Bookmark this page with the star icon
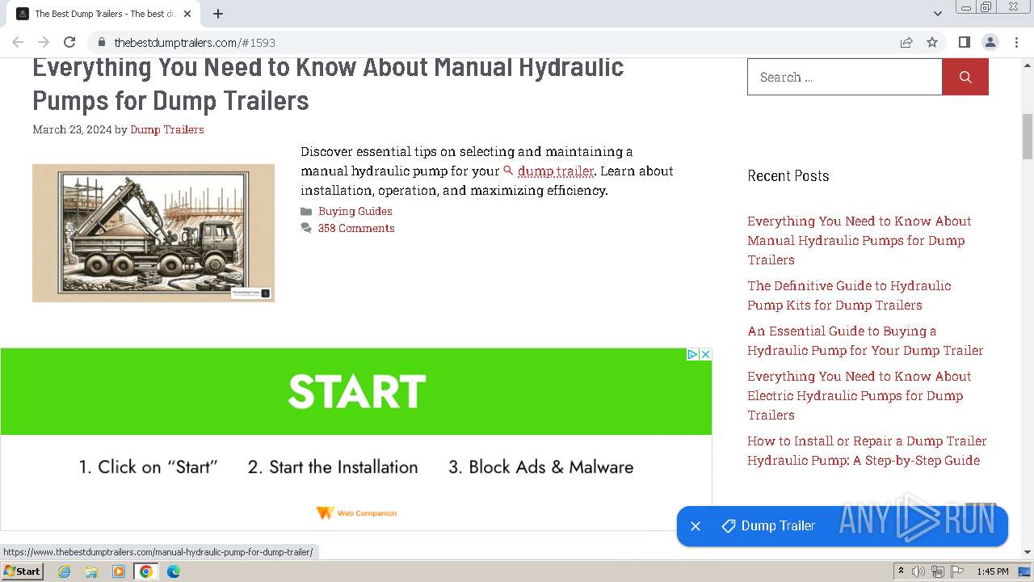The image size is (1034, 582). click(x=932, y=42)
